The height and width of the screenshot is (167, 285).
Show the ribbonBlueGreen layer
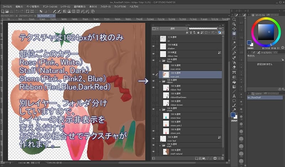[154, 95]
